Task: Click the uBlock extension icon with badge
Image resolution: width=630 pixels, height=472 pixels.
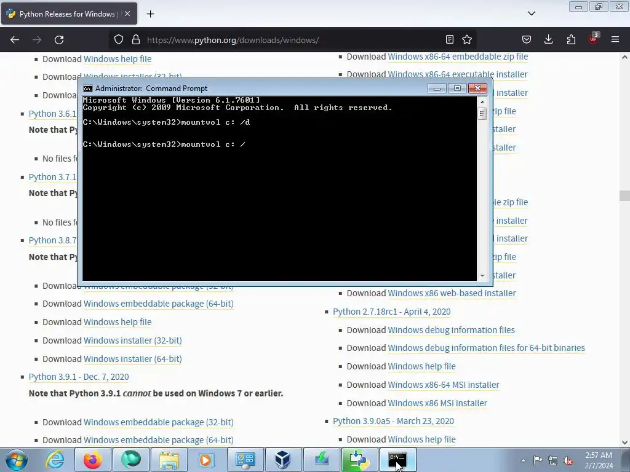Action: pyautogui.click(x=594, y=39)
